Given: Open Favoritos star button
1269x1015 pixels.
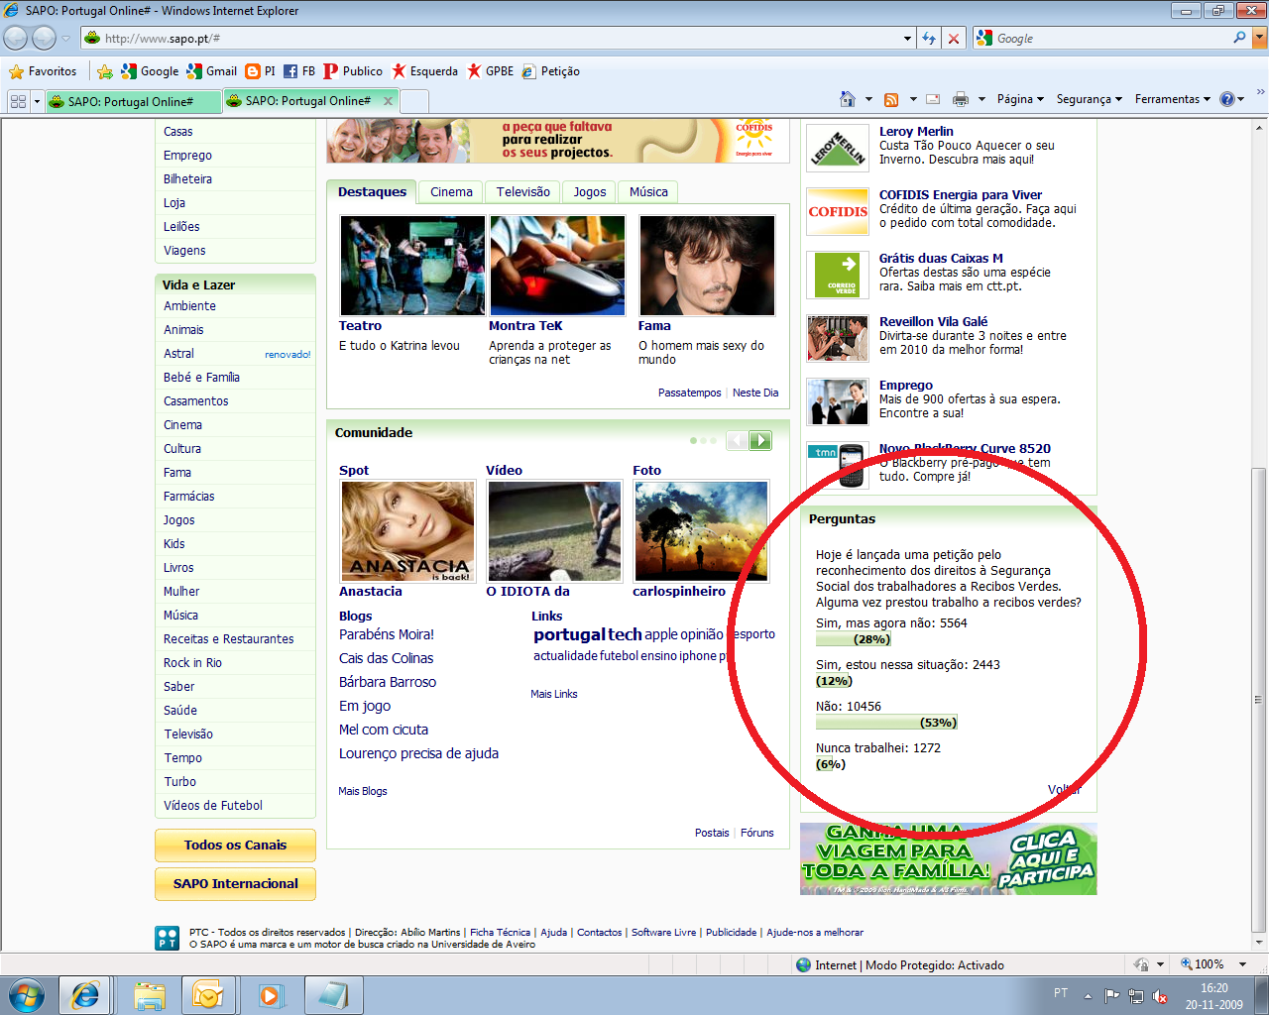Looking at the screenshot, I should point(43,71).
